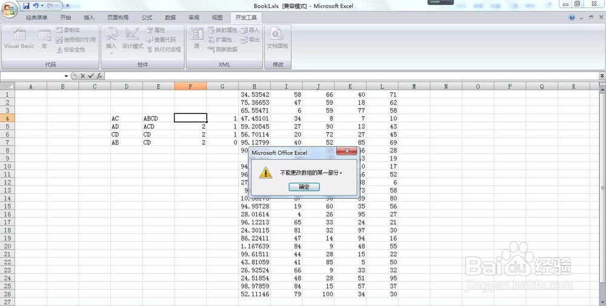
Task: Open the 经典菜单 tab
Action: pos(37,18)
